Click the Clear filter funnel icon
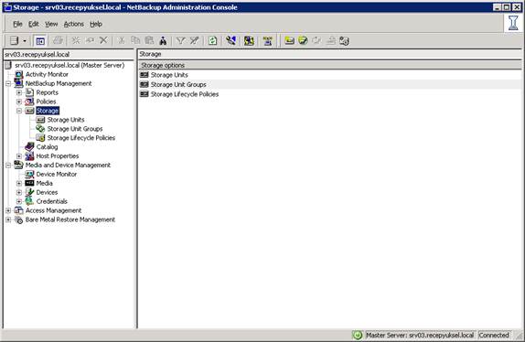The image size is (525, 342). pos(195,41)
